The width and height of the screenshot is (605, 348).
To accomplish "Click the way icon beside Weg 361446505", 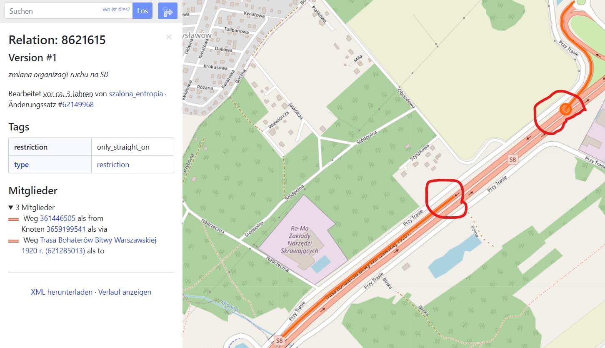I will pyautogui.click(x=14, y=219).
